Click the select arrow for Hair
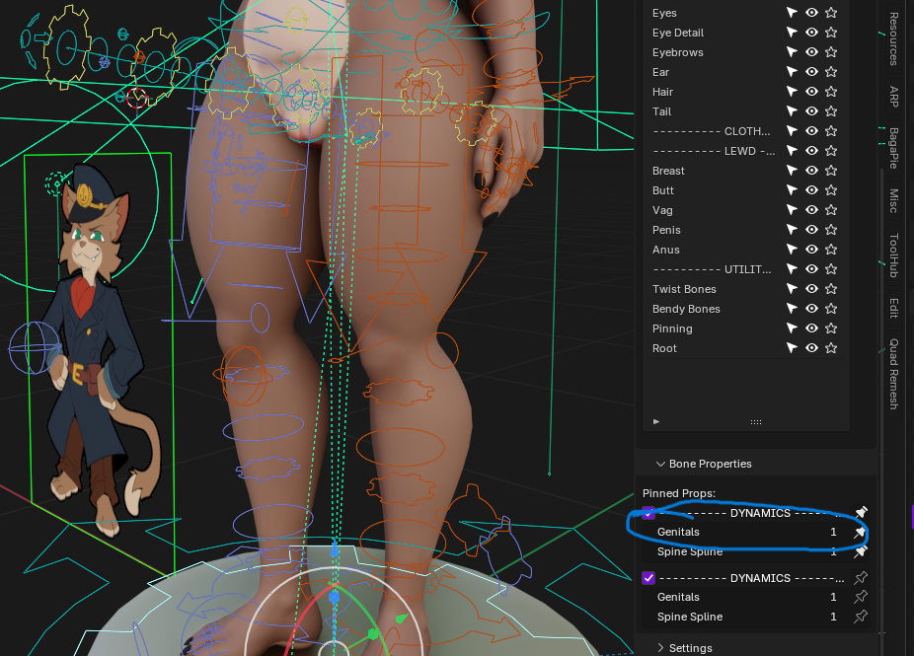This screenshot has width=914, height=656. [792, 92]
